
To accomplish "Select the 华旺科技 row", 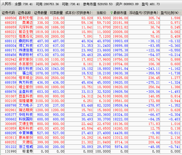I will point(90,115).
